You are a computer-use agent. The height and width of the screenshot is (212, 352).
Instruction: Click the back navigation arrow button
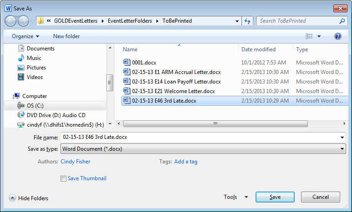pos(11,21)
